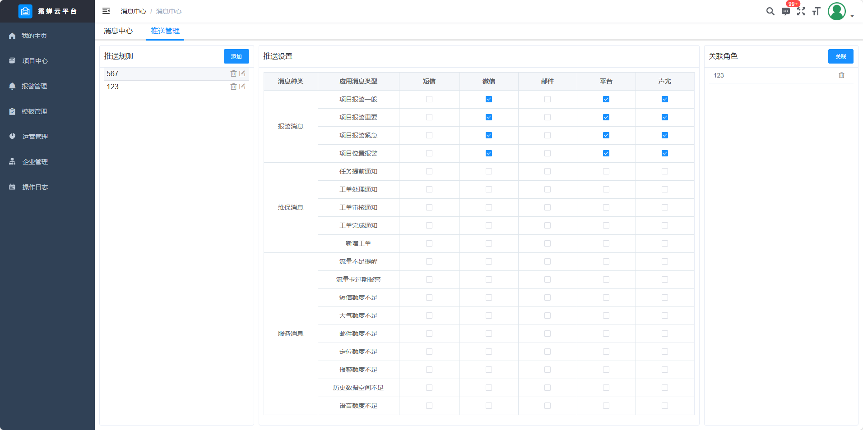Open messages icon with 99+ badge
This screenshot has width=863, height=430.
786,11
